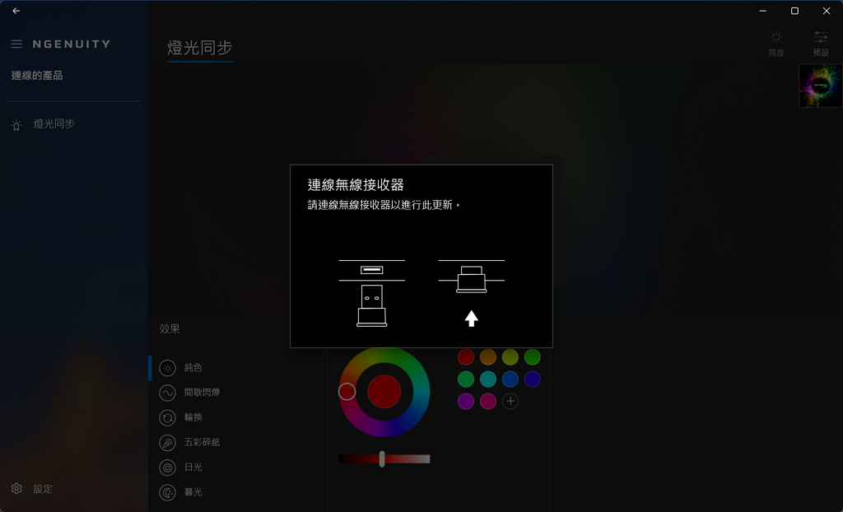Choose the 間歇閃爍 breathing effect icon
The height and width of the screenshot is (512, 843).
pos(168,393)
